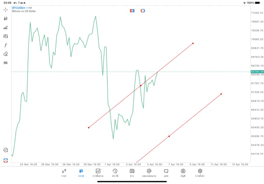
Task: Open the กล่องจดหมาย (Mailbox) tab
Action: tap(149, 172)
